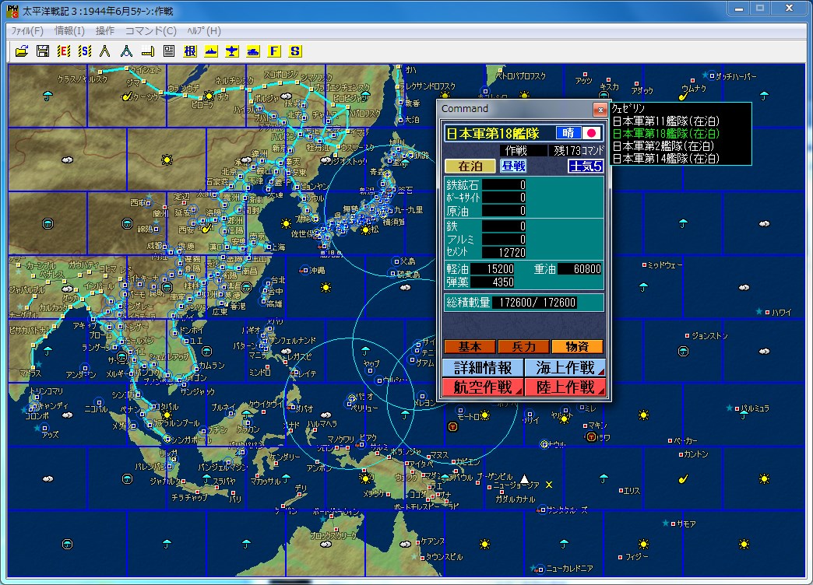Close the Command panel
Viewport: 813px width, 585px height.
click(x=600, y=110)
